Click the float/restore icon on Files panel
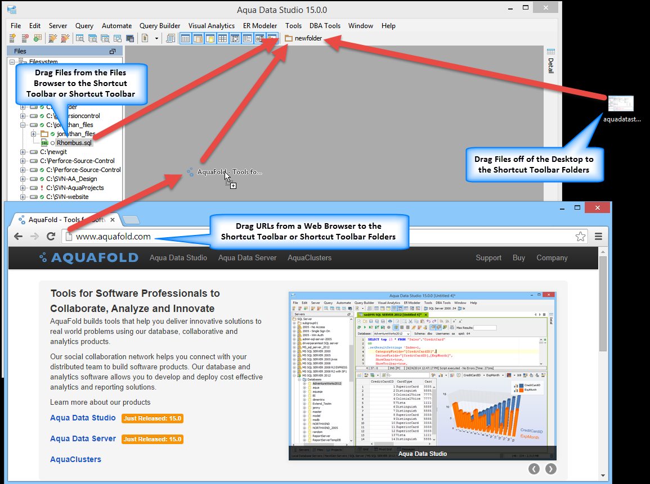The width and height of the screenshot is (650, 484). 113,51
